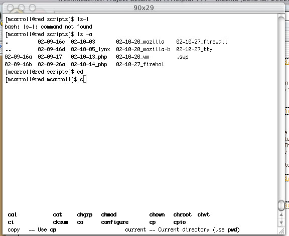Click the 02-10-20_mozilla entry

click(x=140, y=42)
